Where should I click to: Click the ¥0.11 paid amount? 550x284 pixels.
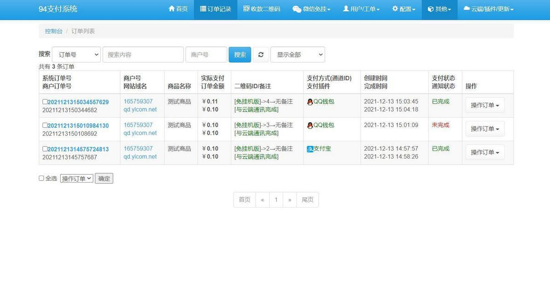(210, 101)
